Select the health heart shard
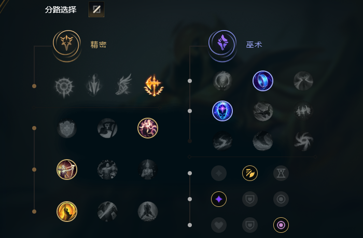This screenshot has height=238, width=363. coord(219,225)
